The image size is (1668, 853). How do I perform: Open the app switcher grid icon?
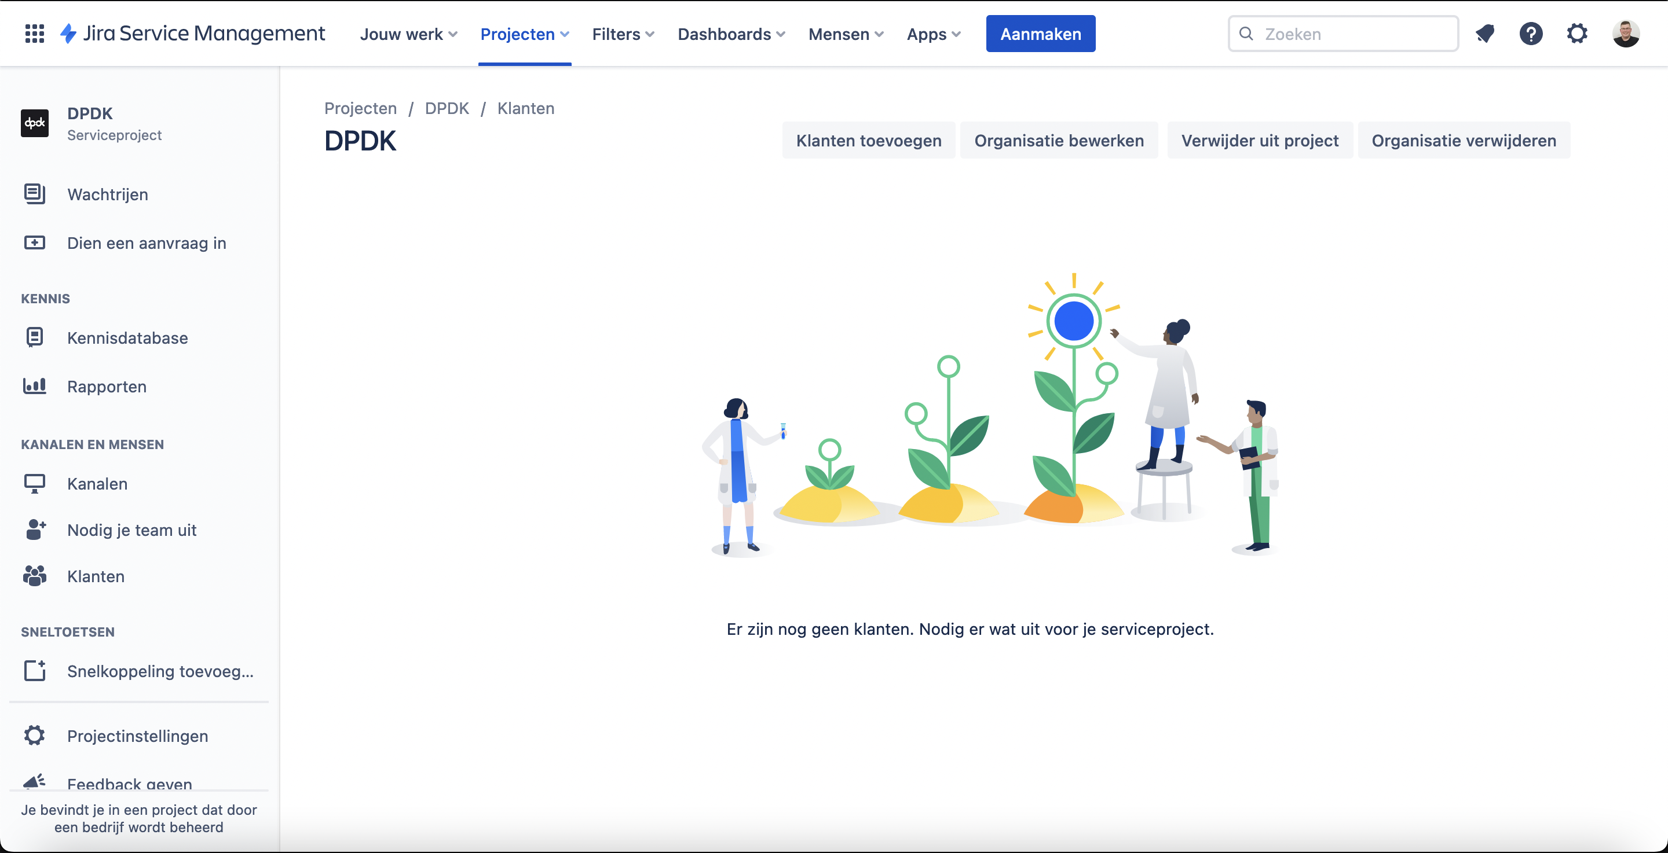(x=34, y=34)
